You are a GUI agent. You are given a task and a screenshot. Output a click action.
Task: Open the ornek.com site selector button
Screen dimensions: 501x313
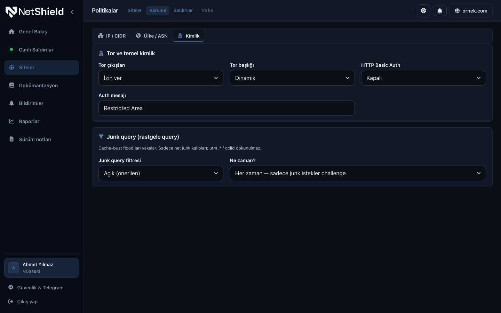click(x=471, y=11)
